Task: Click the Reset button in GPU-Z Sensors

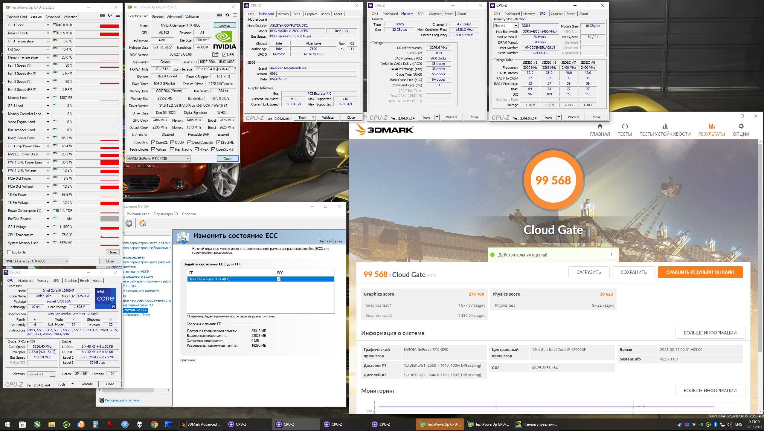Action: click(x=112, y=252)
